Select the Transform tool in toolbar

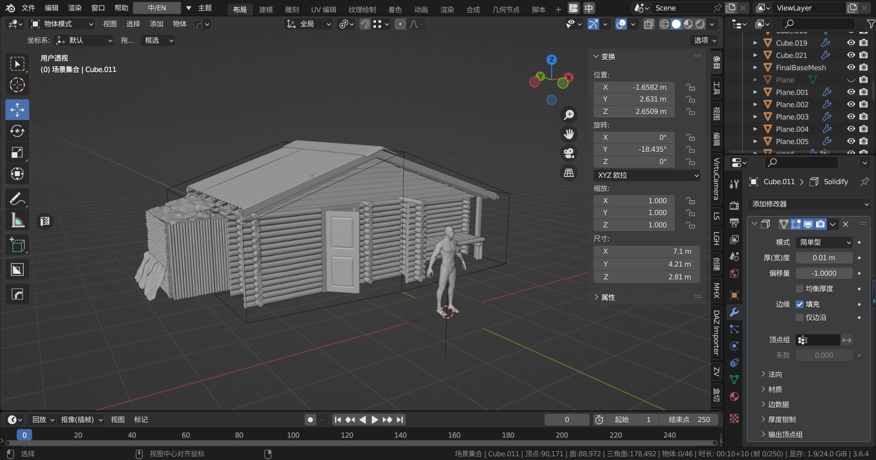(x=17, y=174)
